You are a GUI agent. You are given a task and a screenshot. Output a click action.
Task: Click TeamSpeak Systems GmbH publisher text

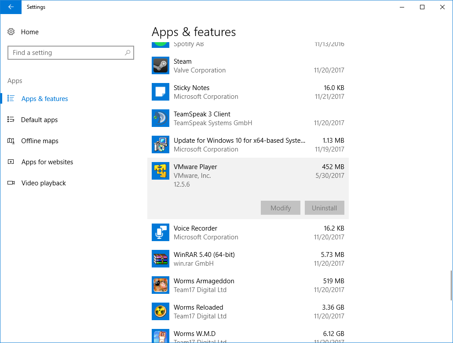pos(213,123)
